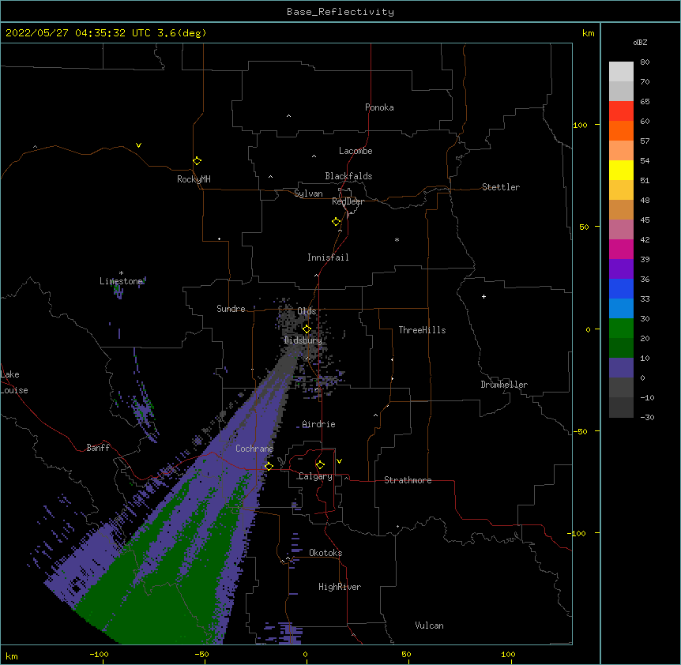This screenshot has height=665, width=681.
Task: Click the red 65-60 dBZ legend swatch
Action: [x=621, y=111]
